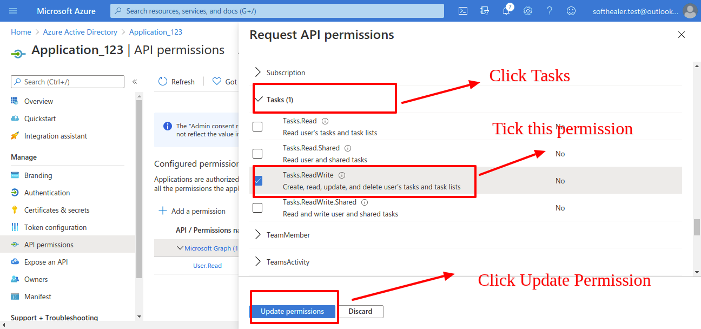The image size is (701, 329).
Task: Show info for Tasks.ReadWrite permission
Action: click(342, 175)
